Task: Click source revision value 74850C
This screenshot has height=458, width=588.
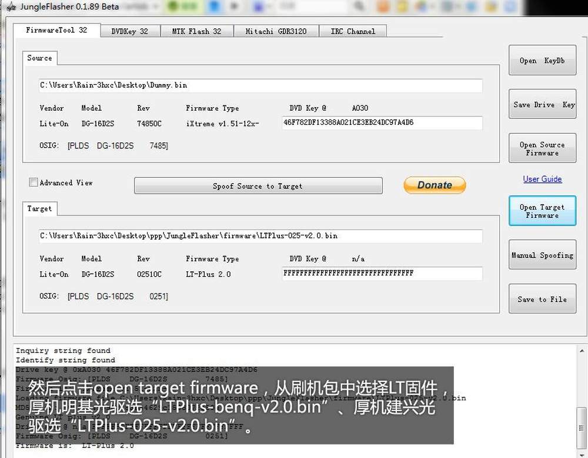Action: click(149, 124)
